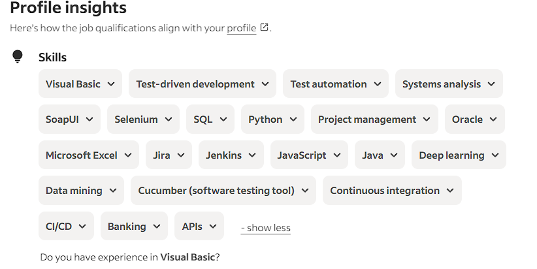Click the Systems analysis chevron arrow
This screenshot has width=537, height=269.
[491, 84]
